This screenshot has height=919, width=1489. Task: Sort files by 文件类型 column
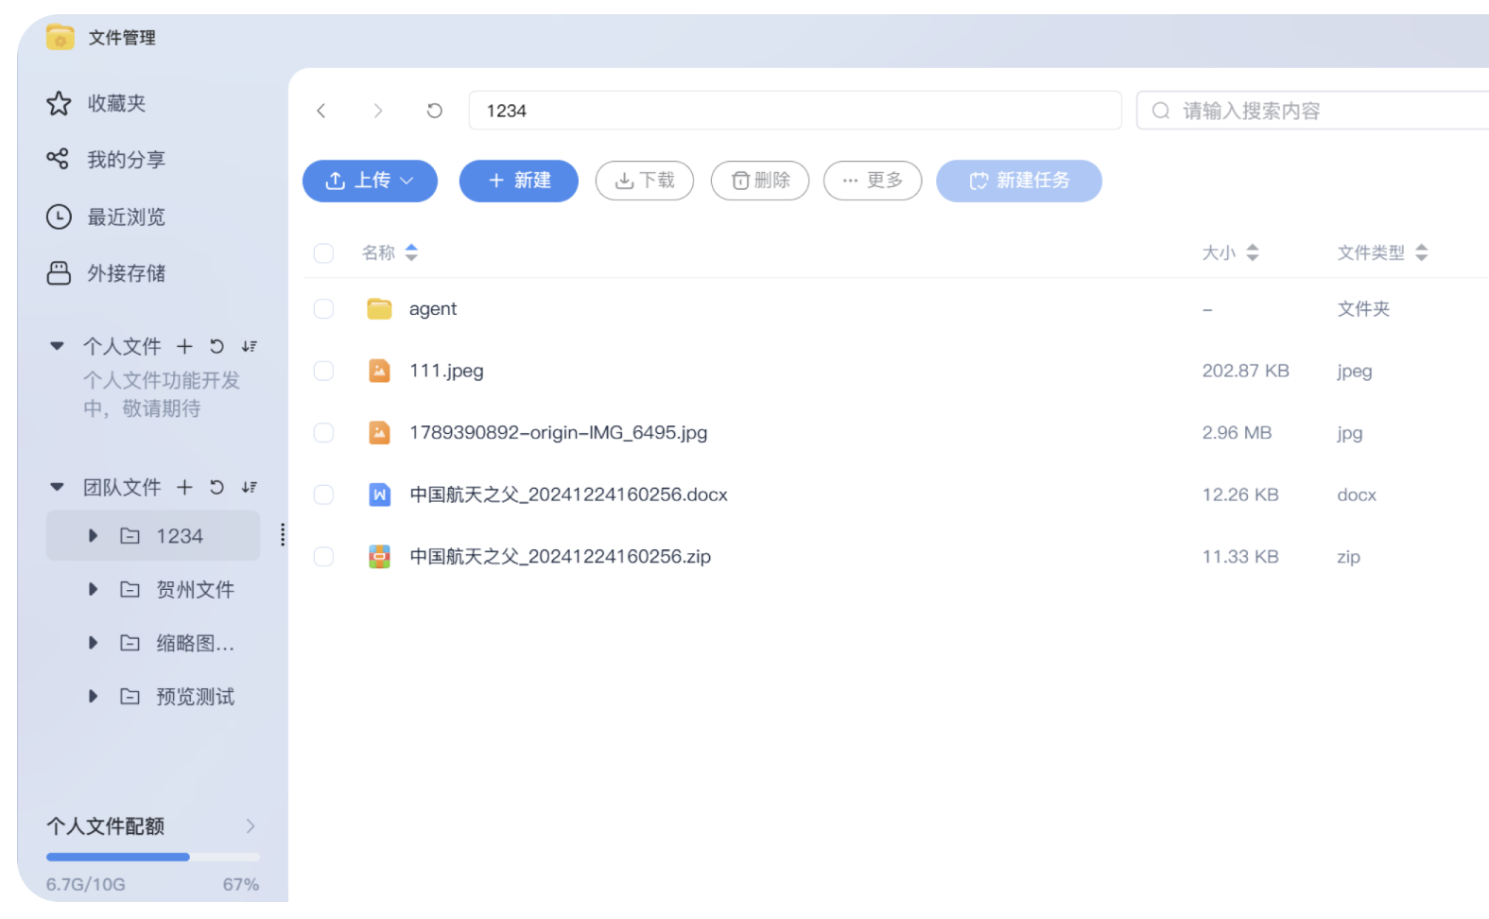pyautogui.click(x=1421, y=252)
